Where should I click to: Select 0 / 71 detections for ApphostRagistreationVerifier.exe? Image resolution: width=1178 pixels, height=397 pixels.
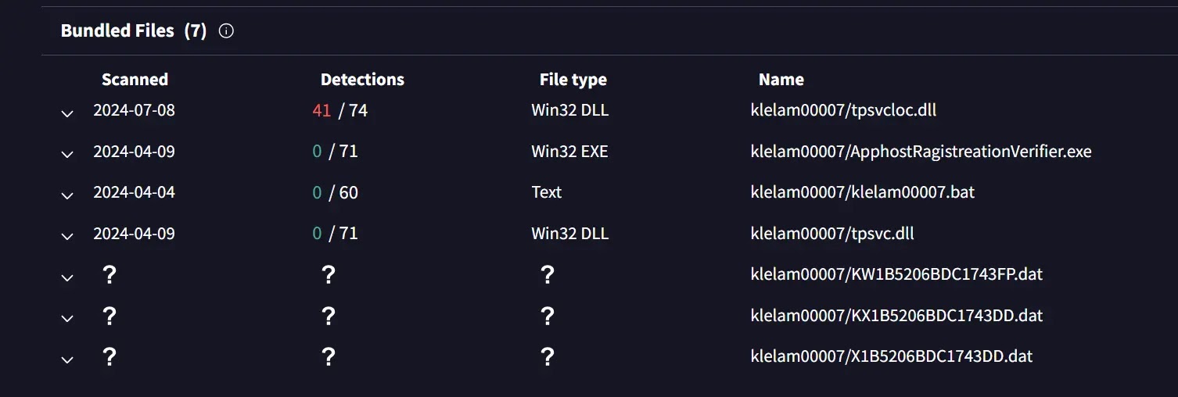(335, 152)
